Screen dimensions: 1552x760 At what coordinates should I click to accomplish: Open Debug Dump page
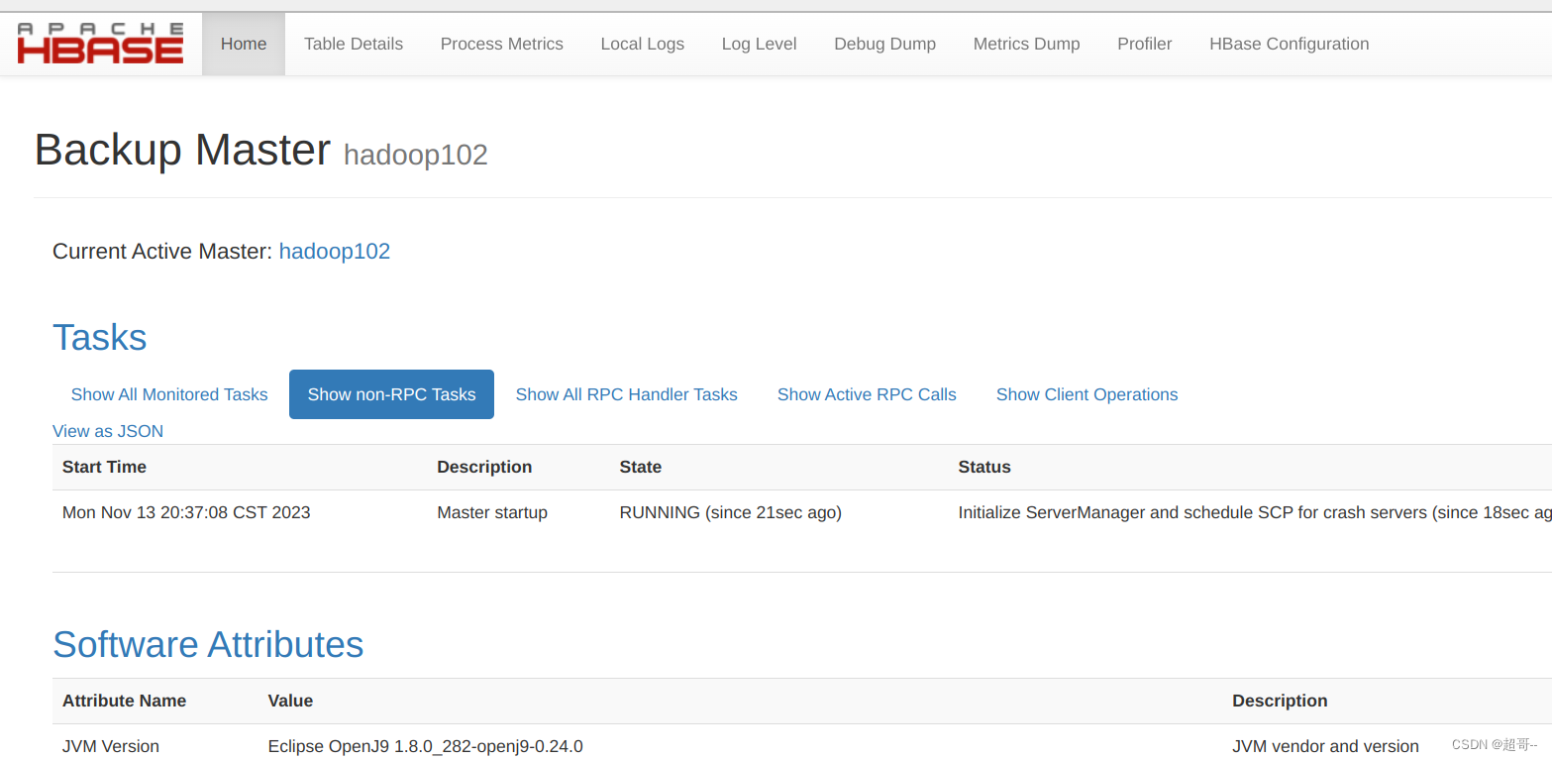click(x=885, y=44)
